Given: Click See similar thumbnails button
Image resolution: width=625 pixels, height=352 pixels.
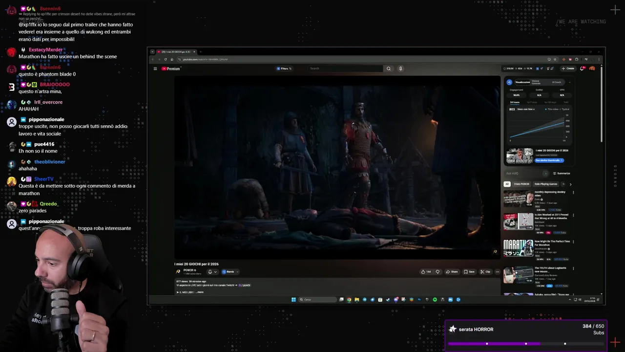Looking at the screenshot, I should 549,160.
